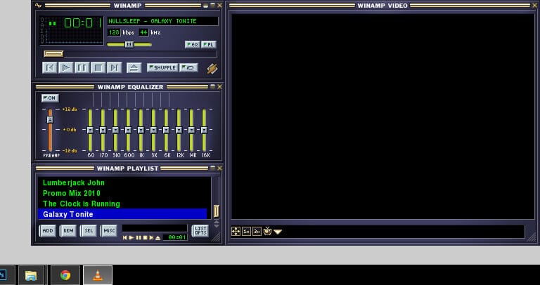This screenshot has width=540, height=285.
Task: Turn the equalizer ON switch
Action: tap(50, 98)
